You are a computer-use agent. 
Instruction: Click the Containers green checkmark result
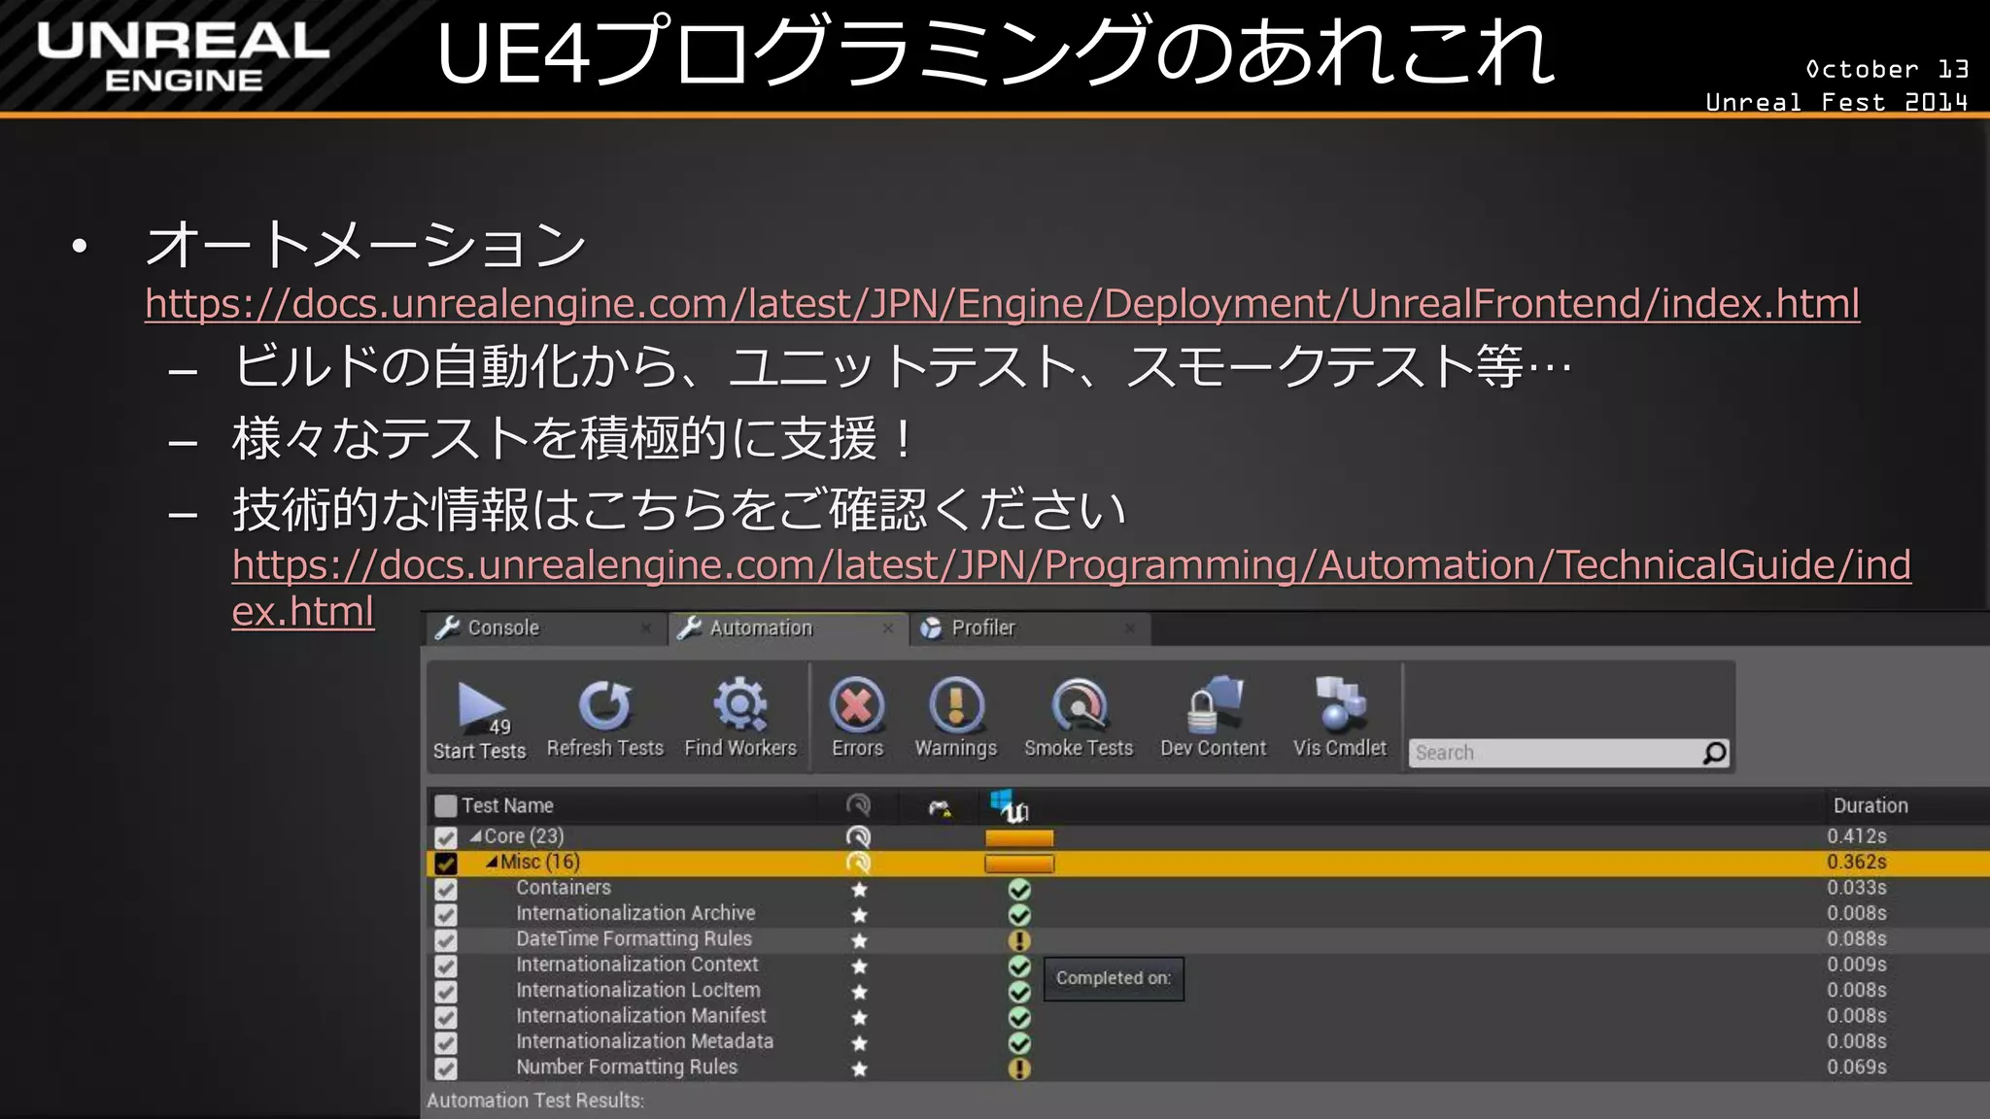pyautogui.click(x=1019, y=889)
